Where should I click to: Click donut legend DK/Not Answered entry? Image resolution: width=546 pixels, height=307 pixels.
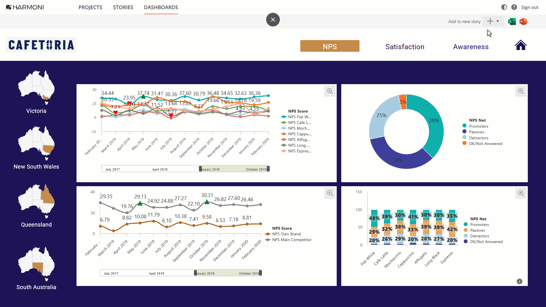[483, 144]
